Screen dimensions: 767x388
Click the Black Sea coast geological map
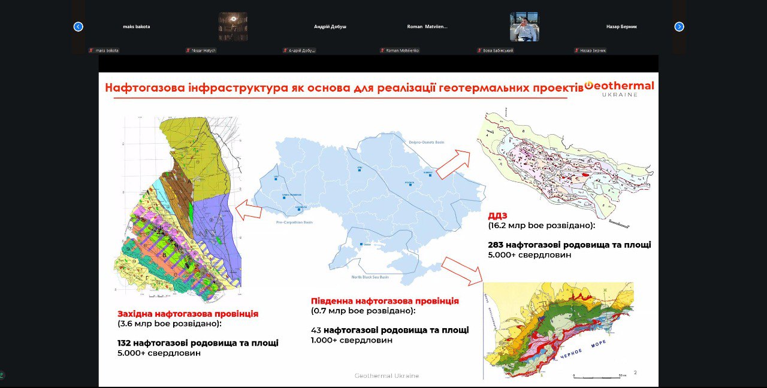click(x=558, y=331)
